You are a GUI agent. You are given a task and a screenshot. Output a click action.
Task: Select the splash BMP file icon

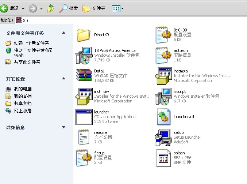point(163,158)
